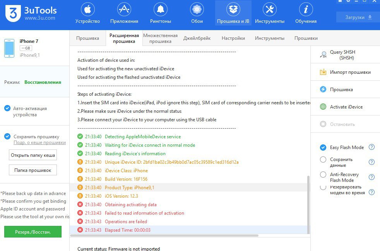Click the Импорт прошивки folder icon
The width and height of the screenshot is (380, 251).
tap(323, 72)
